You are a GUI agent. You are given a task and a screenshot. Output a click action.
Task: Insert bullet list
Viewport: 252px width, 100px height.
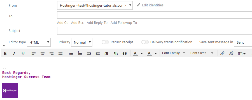71,53
